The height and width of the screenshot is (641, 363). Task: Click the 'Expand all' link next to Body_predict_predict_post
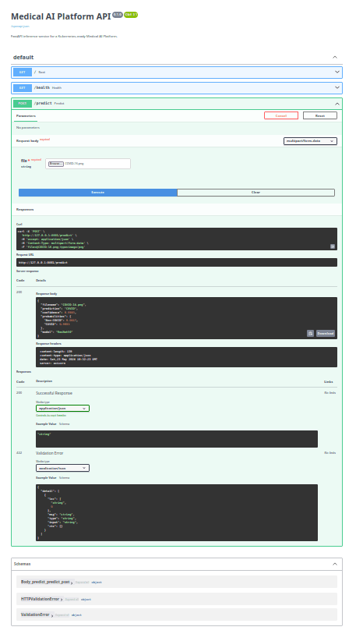82,583
